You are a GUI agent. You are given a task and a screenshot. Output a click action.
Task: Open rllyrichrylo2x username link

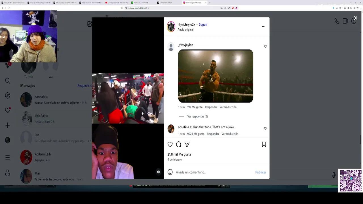(x=186, y=25)
